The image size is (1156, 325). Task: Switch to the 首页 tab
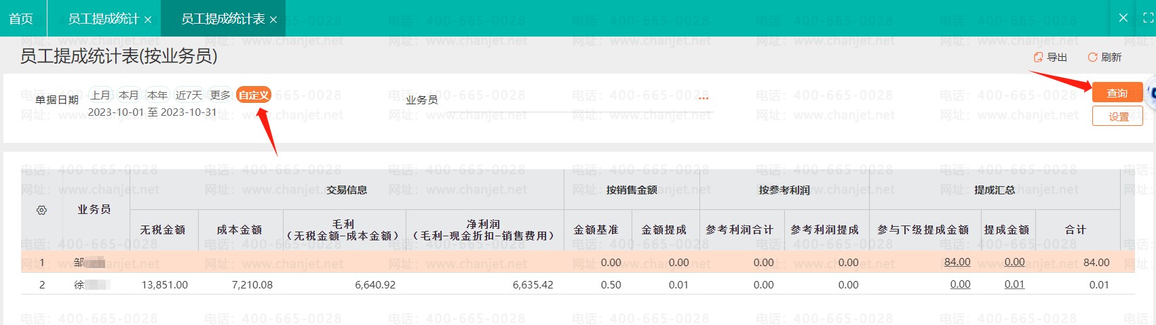click(21, 19)
